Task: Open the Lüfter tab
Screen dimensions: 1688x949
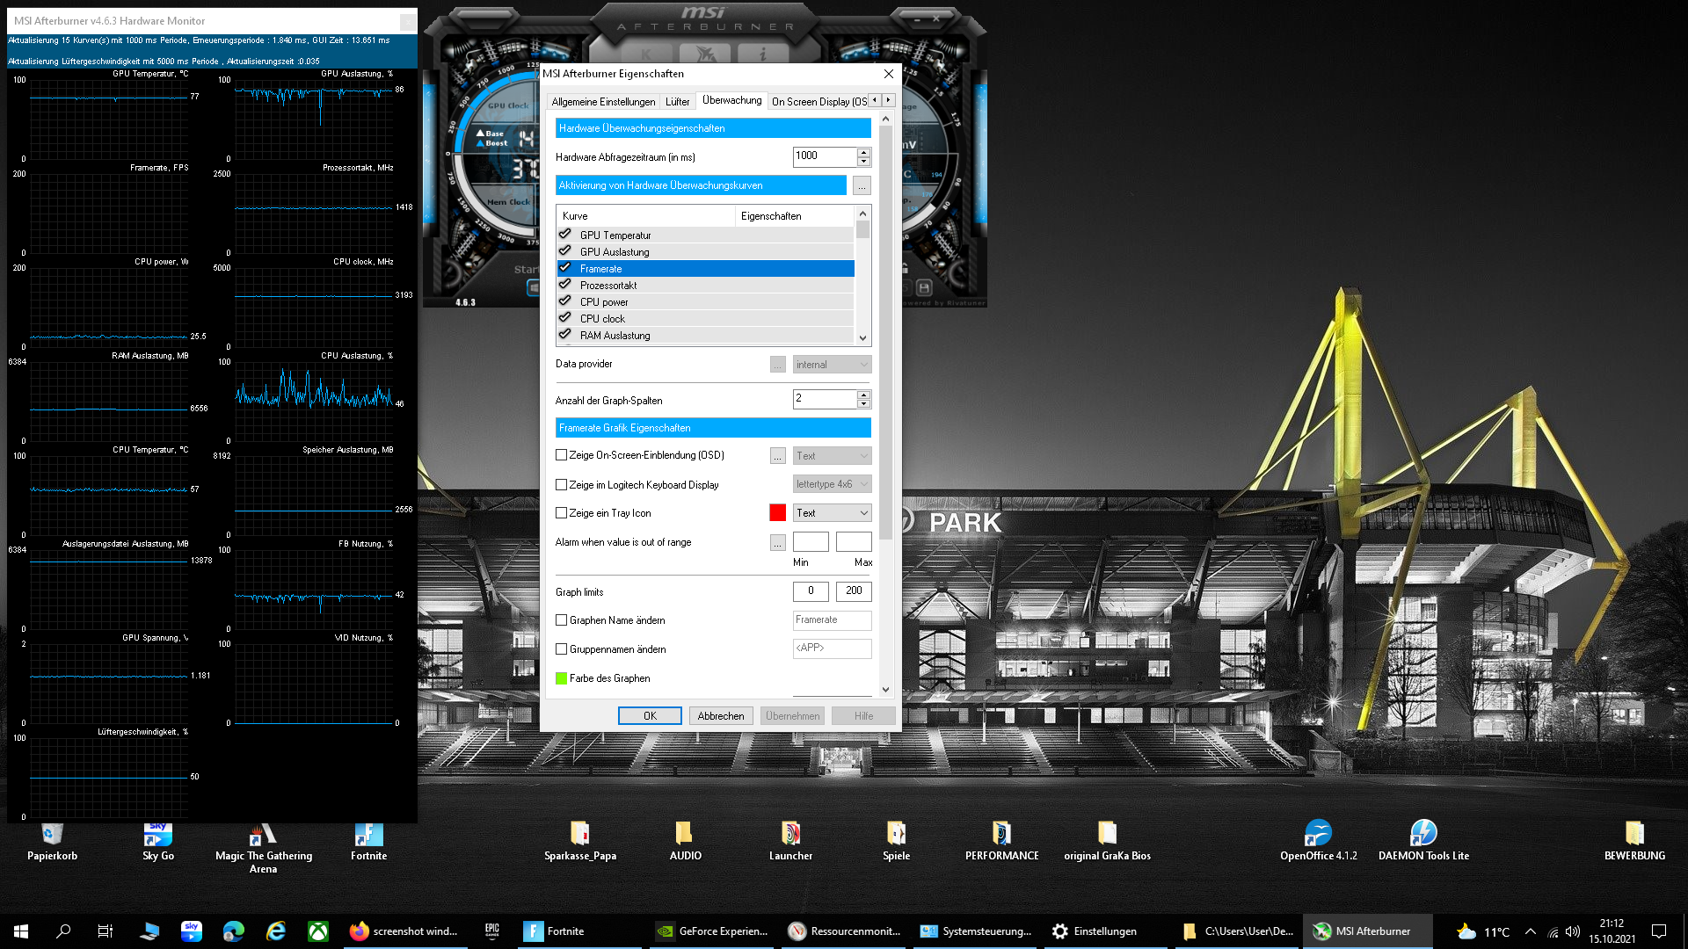Action: coord(677,102)
